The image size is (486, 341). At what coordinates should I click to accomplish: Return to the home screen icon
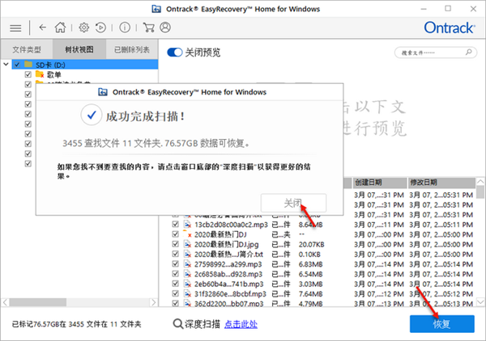(x=60, y=27)
